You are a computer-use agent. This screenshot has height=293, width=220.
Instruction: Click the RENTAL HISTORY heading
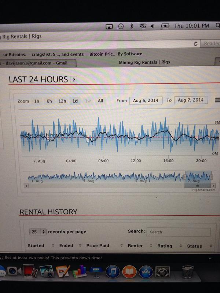tap(48, 212)
